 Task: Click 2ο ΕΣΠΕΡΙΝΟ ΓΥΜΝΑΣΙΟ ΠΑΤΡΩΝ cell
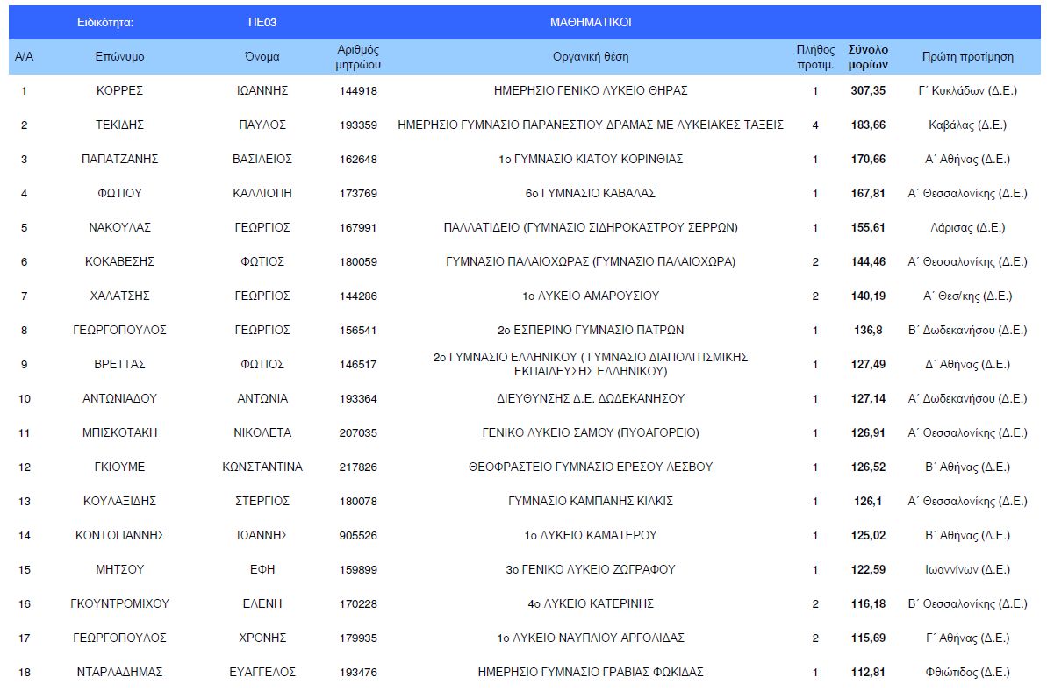click(591, 331)
